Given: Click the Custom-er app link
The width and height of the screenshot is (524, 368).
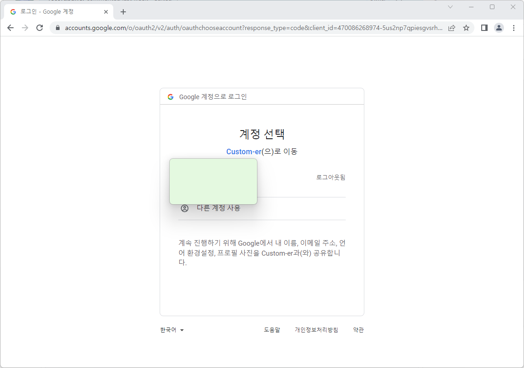Looking at the screenshot, I should (x=244, y=151).
